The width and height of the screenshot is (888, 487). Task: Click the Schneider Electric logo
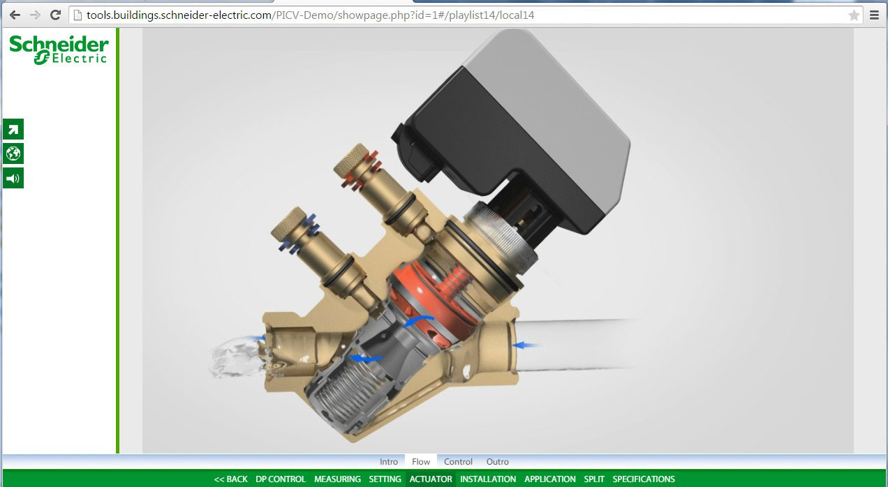[x=59, y=50]
